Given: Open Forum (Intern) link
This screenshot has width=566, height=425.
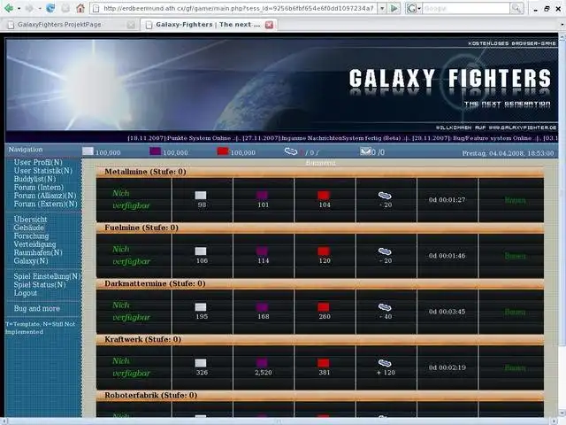Looking at the screenshot, I should click(x=39, y=187).
